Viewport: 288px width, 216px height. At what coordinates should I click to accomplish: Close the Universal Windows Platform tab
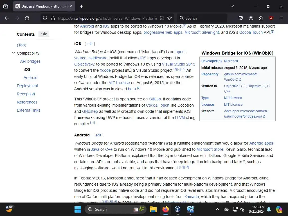71,6
